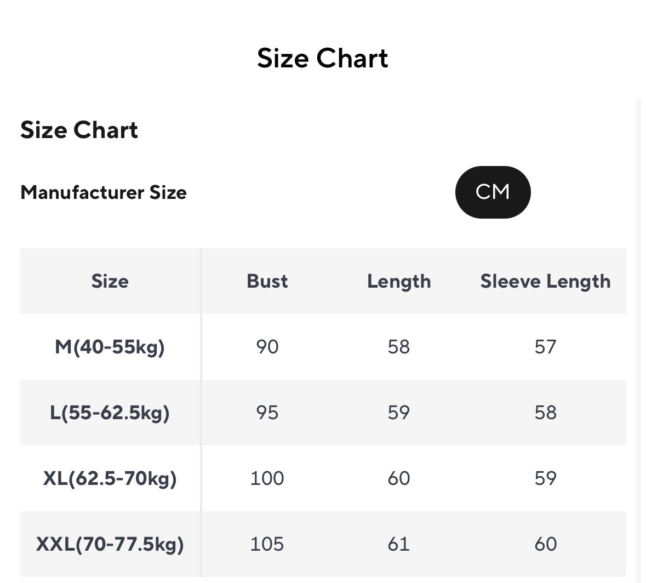Click the bust value 95 for L
Viewport: 646px width, 583px height.
(267, 413)
